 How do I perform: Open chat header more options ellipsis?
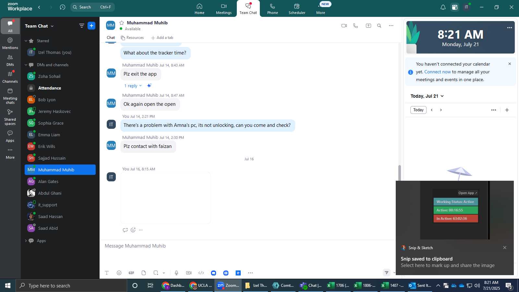(x=391, y=26)
